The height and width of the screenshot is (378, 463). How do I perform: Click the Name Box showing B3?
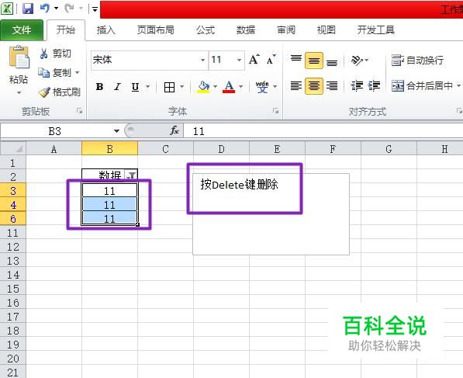click(x=56, y=131)
